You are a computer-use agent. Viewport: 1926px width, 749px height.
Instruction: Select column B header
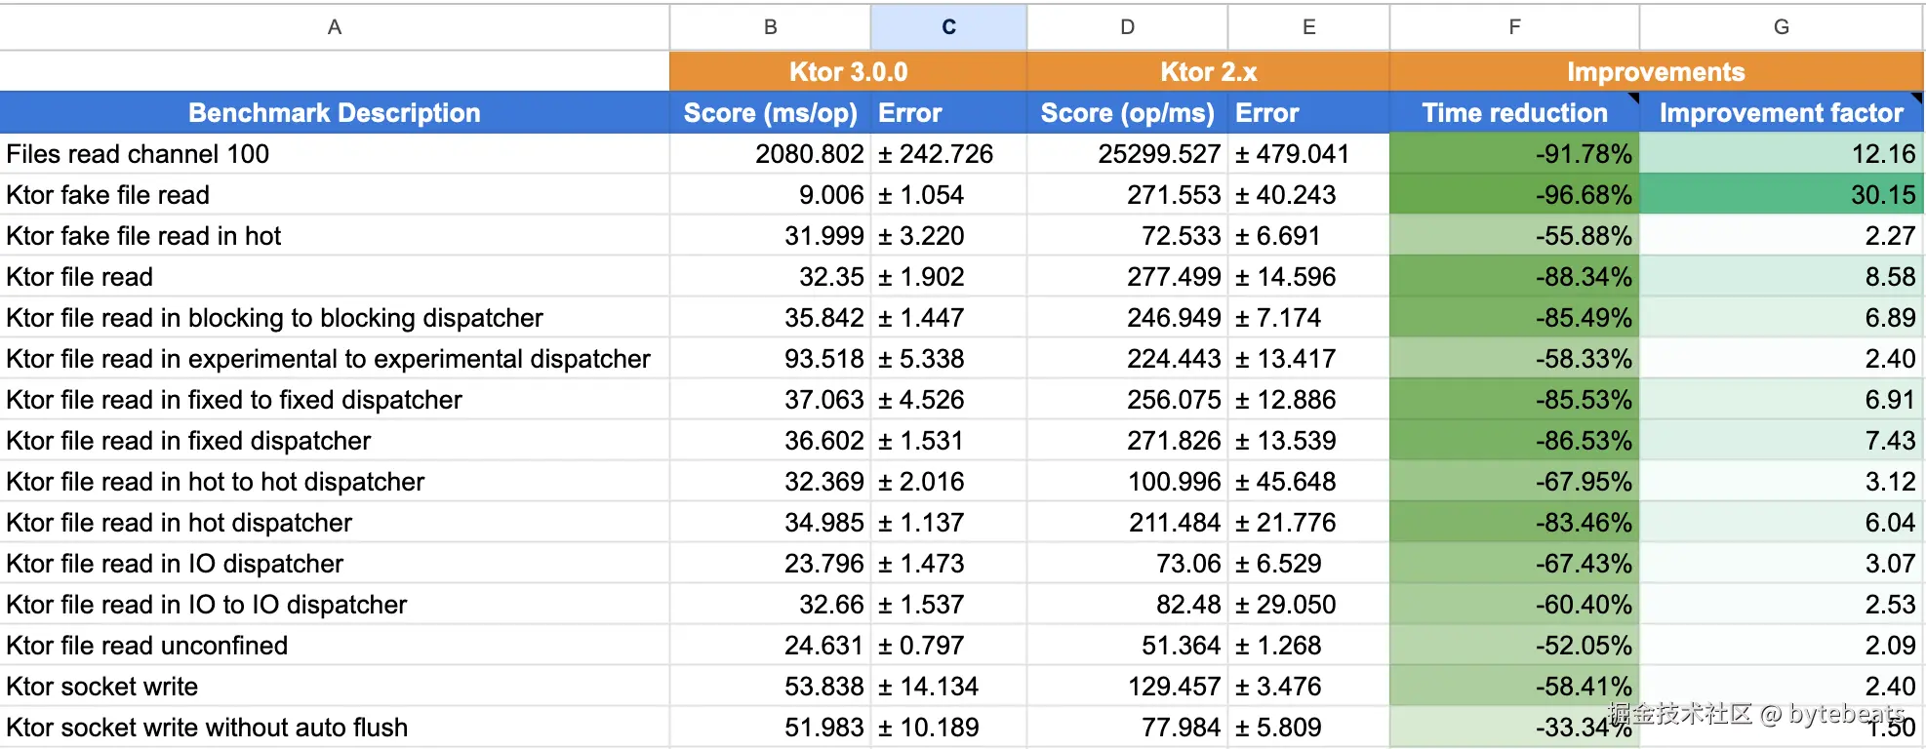tap(770, 27)
